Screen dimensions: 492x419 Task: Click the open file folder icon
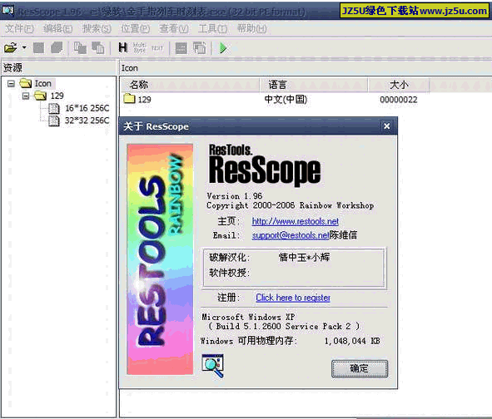pos(10,48)
